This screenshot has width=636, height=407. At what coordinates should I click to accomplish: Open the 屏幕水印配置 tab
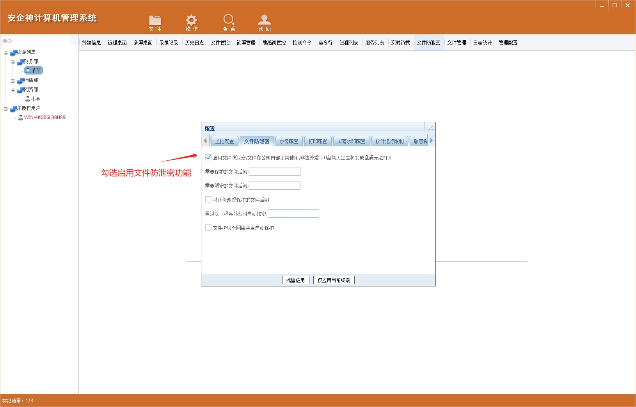351,141
